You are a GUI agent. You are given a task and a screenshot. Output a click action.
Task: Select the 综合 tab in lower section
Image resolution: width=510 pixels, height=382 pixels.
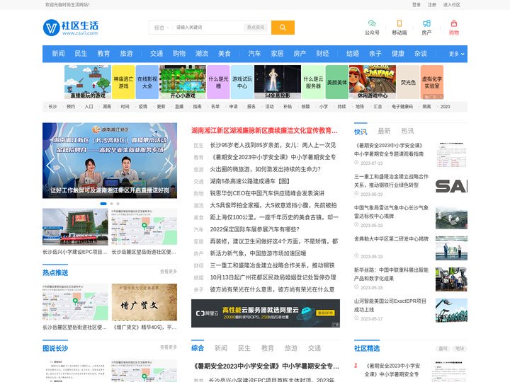click(x=198, y=348)
